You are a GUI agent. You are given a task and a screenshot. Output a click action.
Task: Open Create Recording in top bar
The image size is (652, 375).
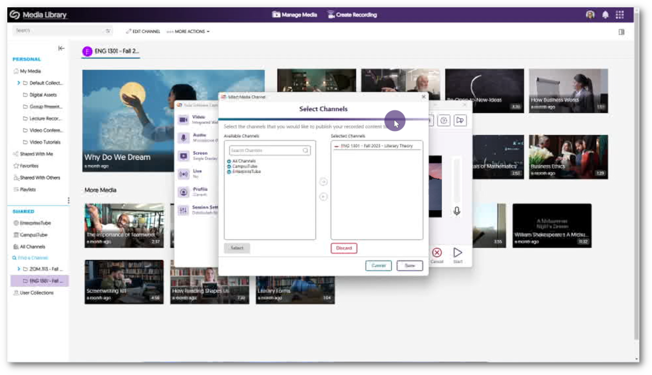(x=352, y=15)
